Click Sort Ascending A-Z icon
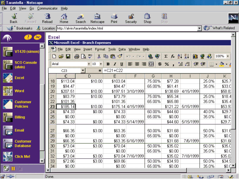239x179 pixels. pos(180,56)
